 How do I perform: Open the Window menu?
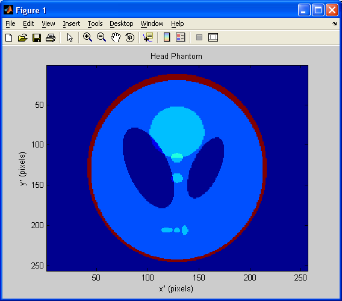[152, 23]
